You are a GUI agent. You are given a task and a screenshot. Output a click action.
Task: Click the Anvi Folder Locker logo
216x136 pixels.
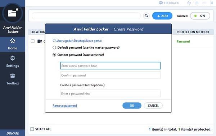pos(13,13)
